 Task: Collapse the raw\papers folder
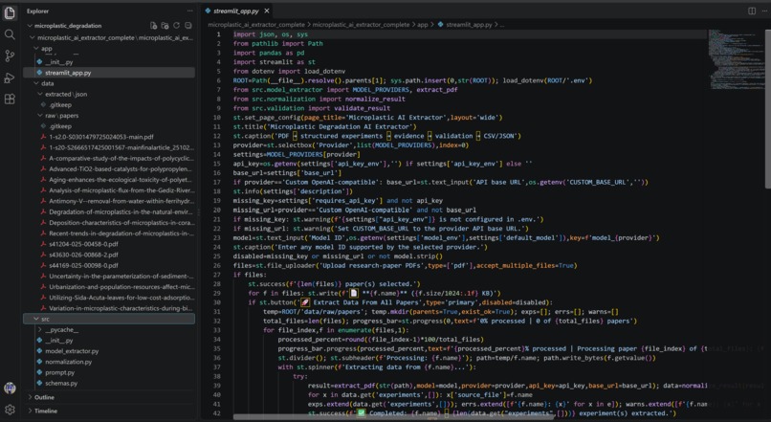pos(40,116)
